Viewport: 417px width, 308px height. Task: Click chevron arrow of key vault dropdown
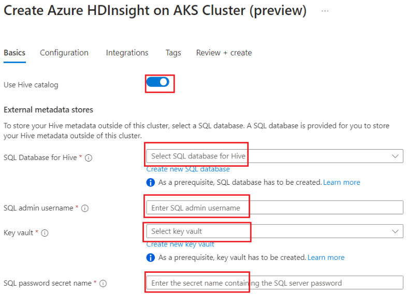(395, 231)
